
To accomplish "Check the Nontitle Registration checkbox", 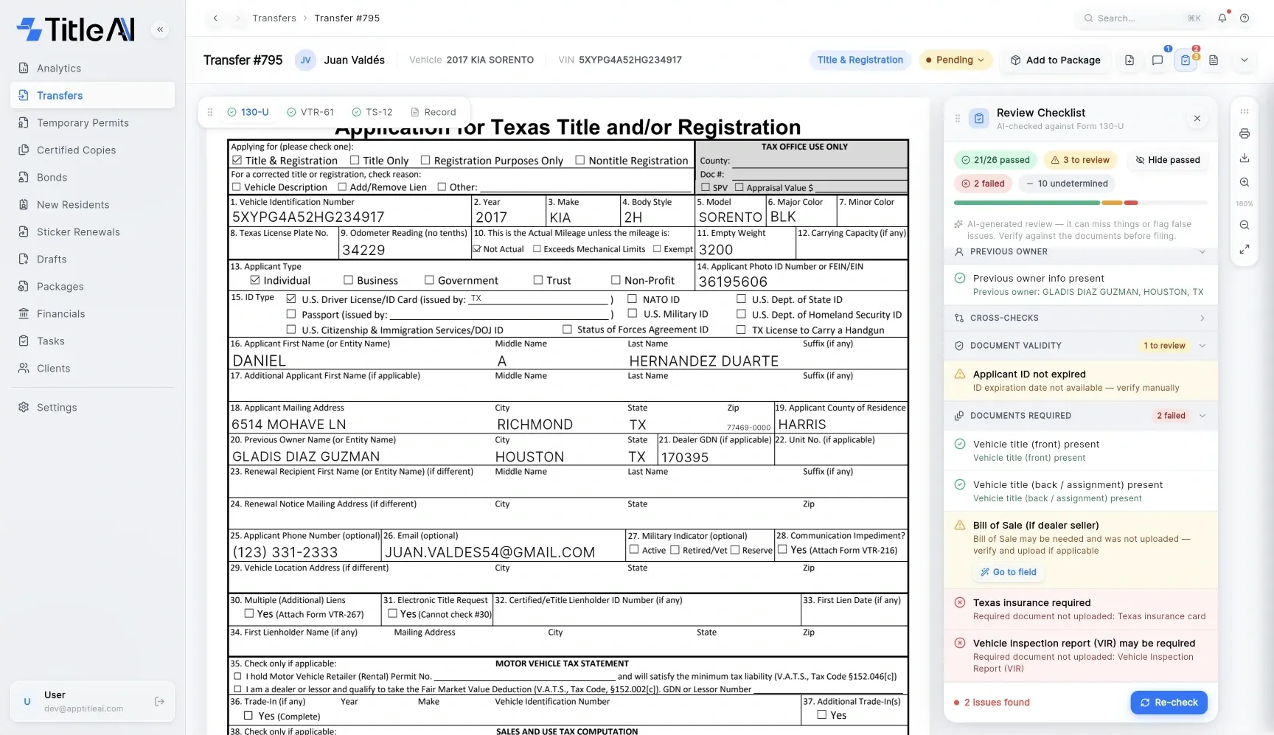I will 580,160.
